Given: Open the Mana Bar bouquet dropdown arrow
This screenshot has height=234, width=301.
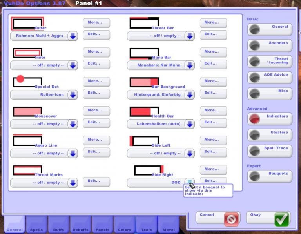Looking at the screenshot, I should pyautogui.click(x=190, y=65).
